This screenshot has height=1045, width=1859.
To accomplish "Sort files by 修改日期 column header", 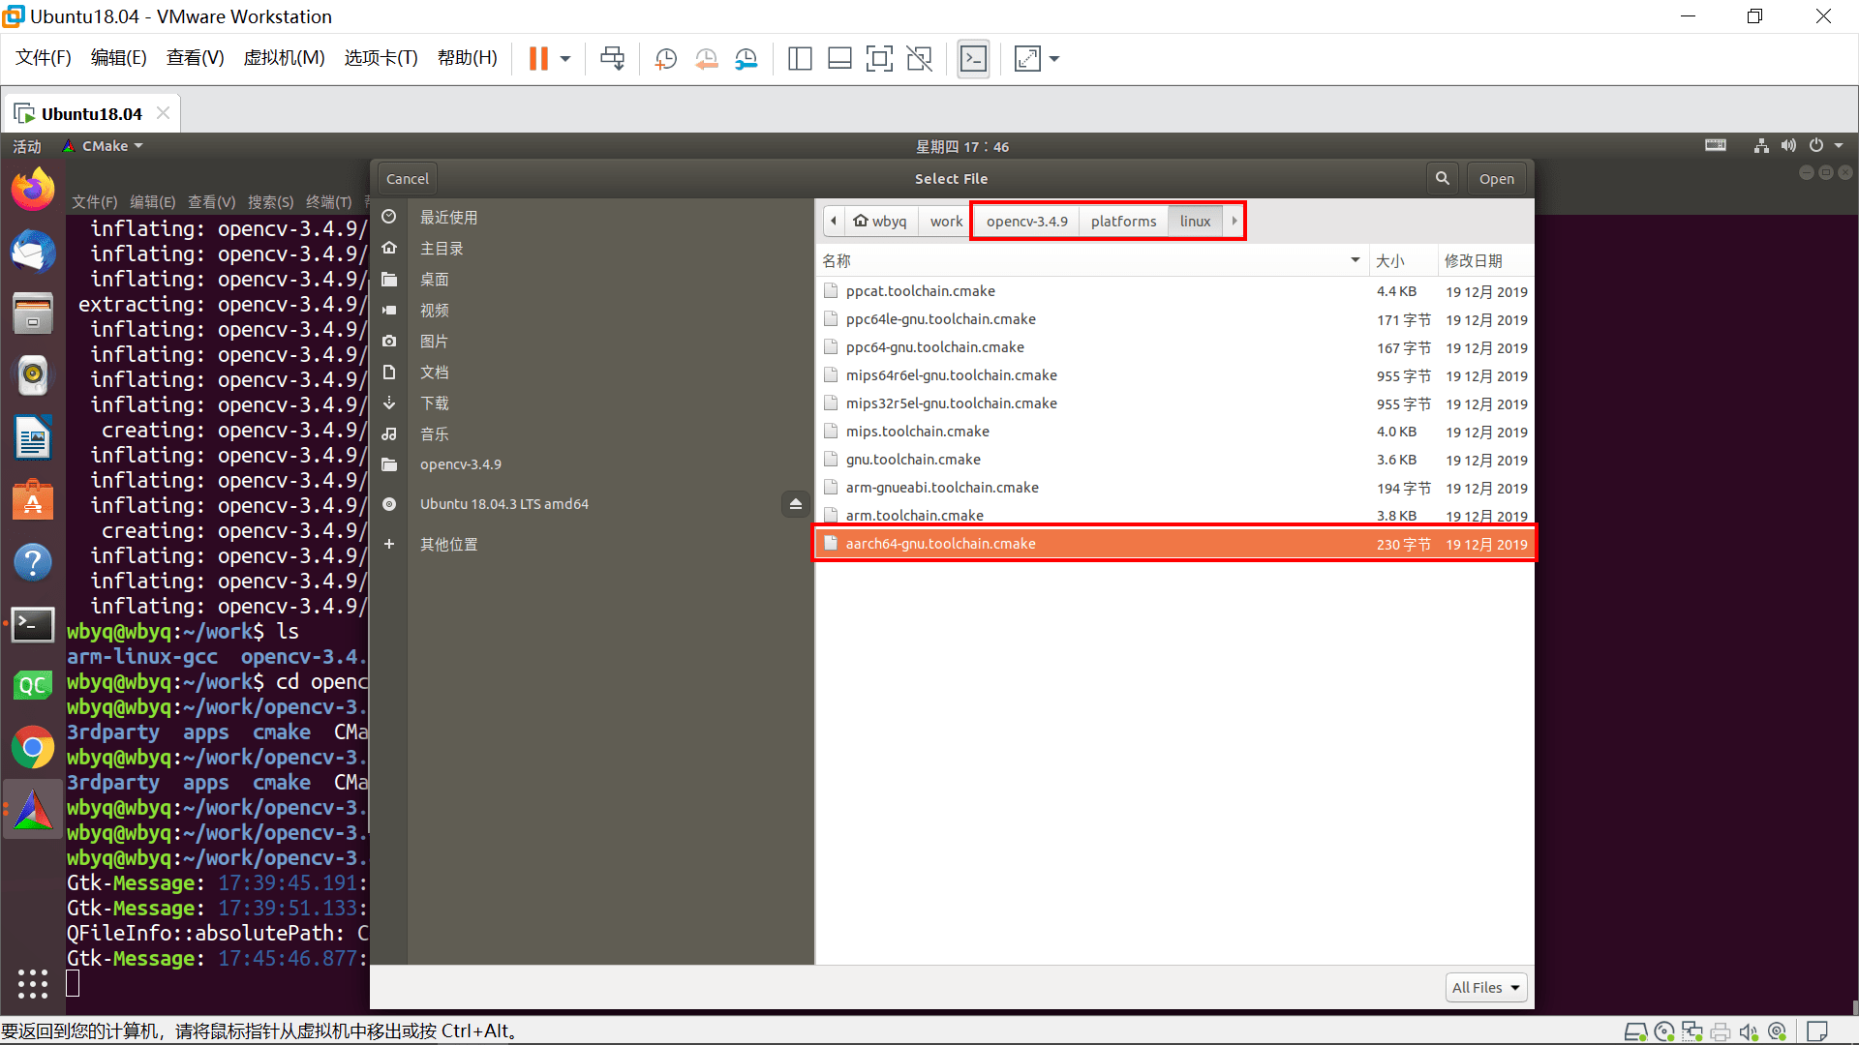I will (x=1485, y=261).
